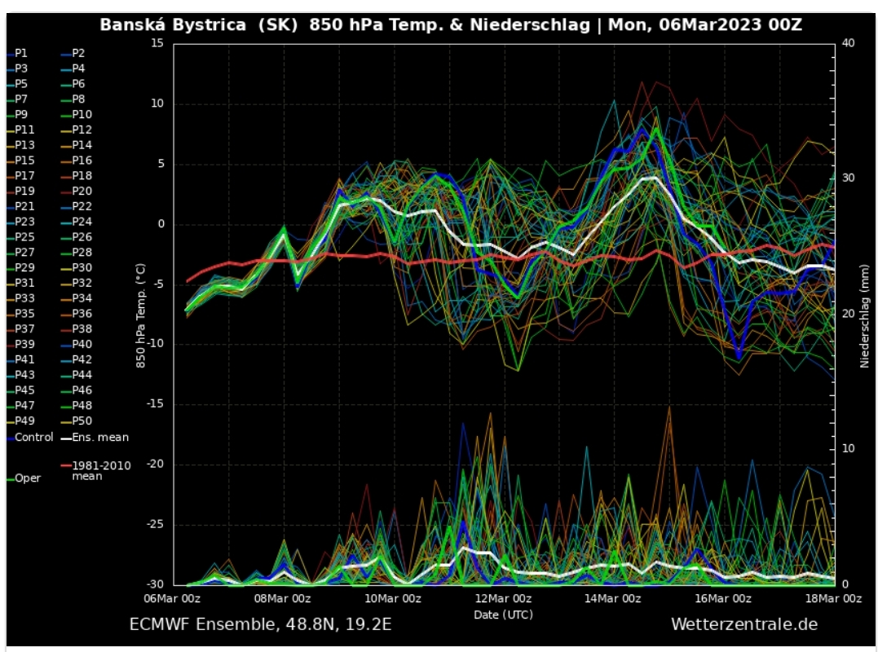Click the 14Mar 00z axis label
The image size is (878, 652).
[x=612, y=598]
